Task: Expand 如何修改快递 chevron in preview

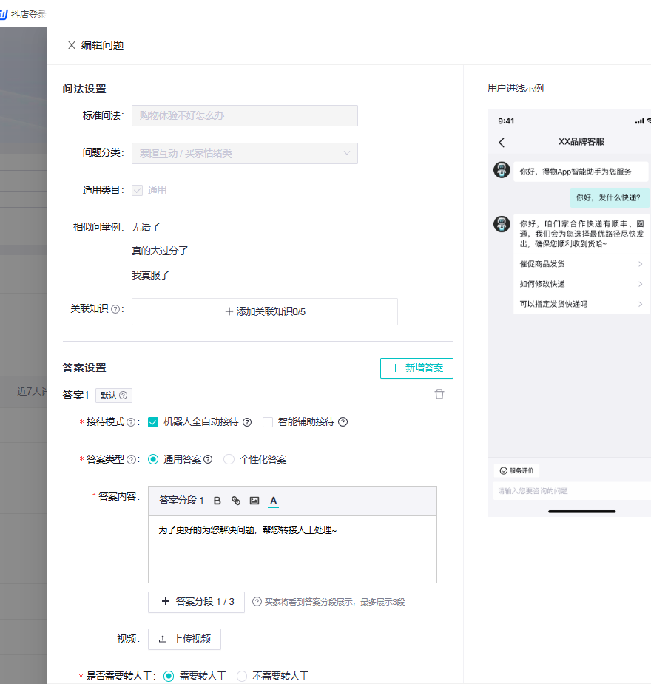Action: 640,284
